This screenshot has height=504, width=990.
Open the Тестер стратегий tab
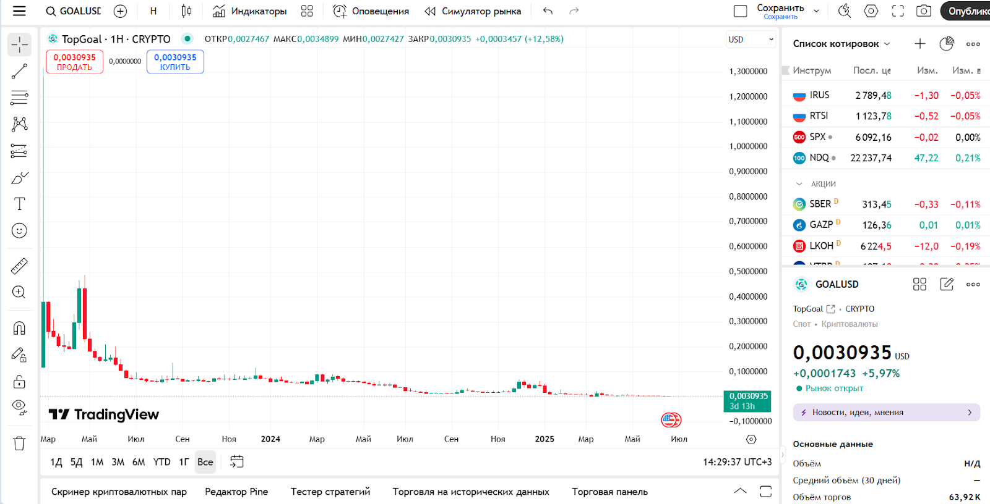pos(330,492)
